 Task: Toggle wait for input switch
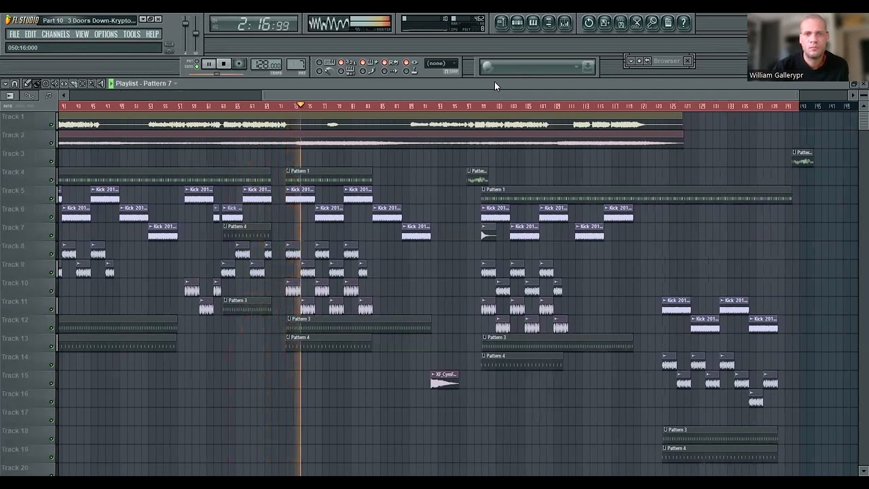(x=341, y=71)
